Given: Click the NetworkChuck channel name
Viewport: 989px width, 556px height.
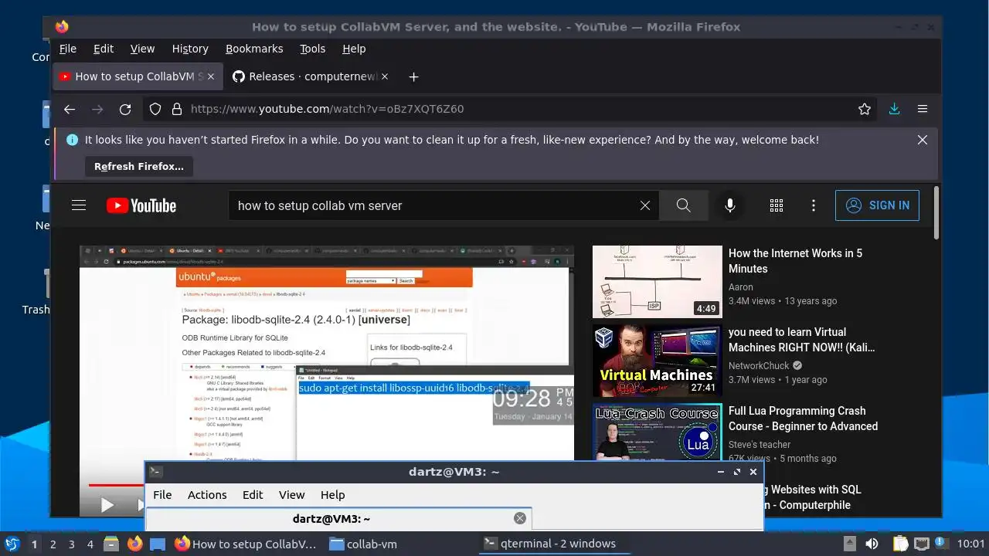Looking at the screenshot, I should pos(759,366).
